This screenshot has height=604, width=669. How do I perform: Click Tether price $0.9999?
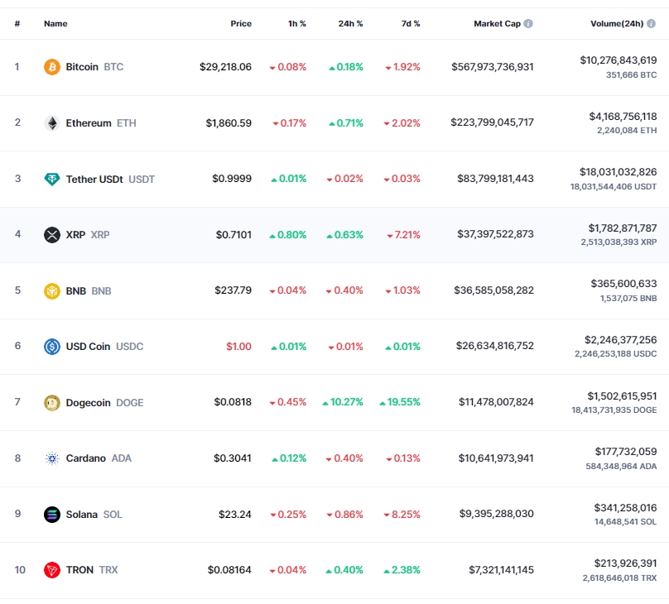click(x=232, y=179)
